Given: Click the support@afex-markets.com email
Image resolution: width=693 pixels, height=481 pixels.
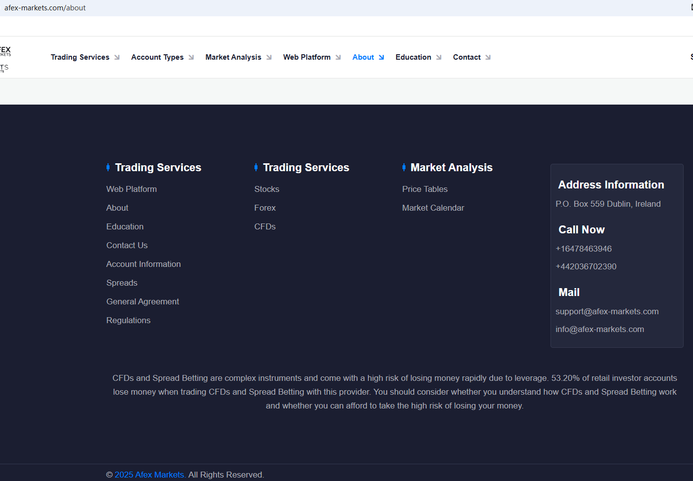Looking at the screenshot, I should click(607, 311).
